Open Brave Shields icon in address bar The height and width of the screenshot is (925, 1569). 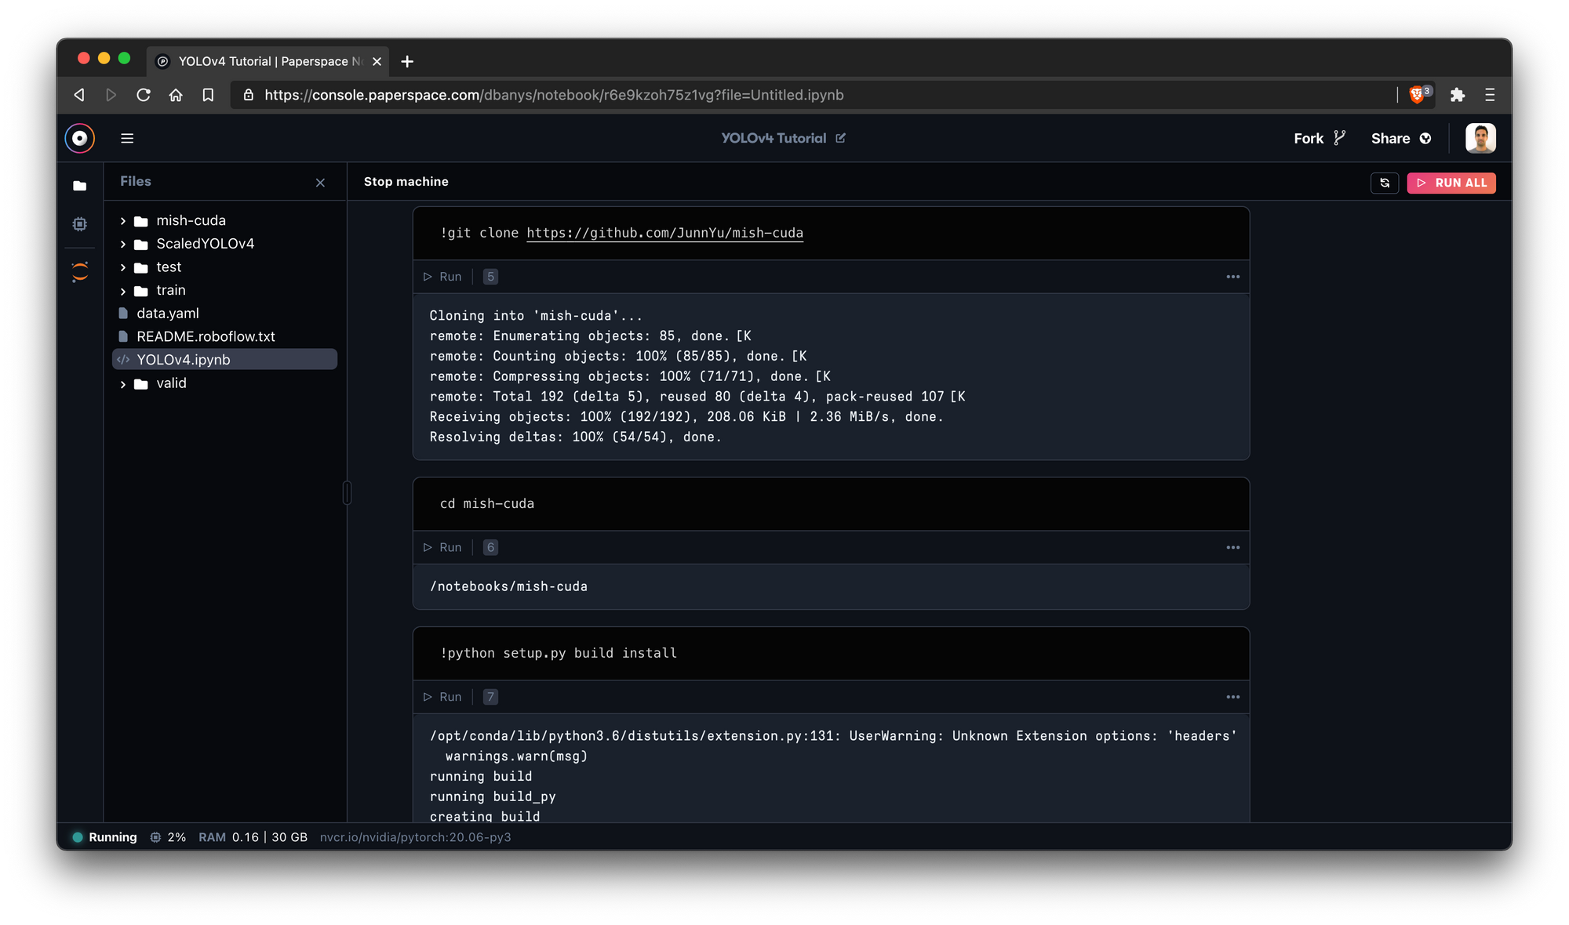[x=1417, y=95]
